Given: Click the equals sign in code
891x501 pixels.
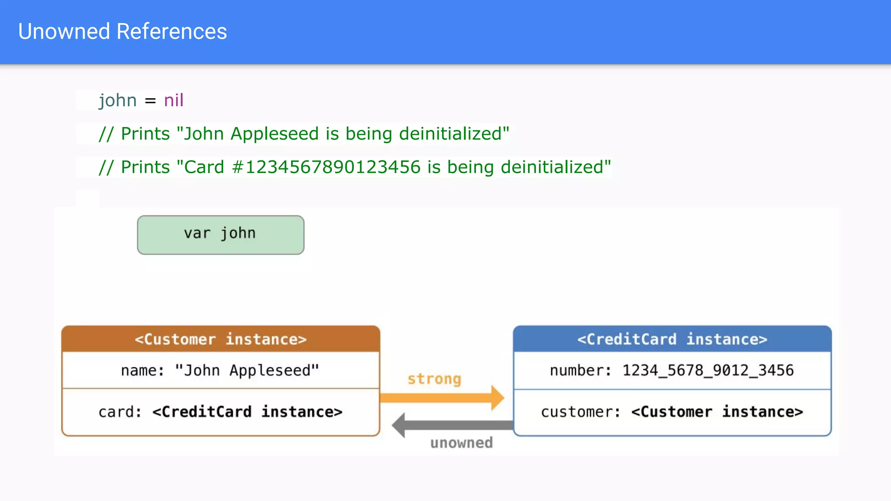Looking at the screenshot, I should tap(150, 101).
